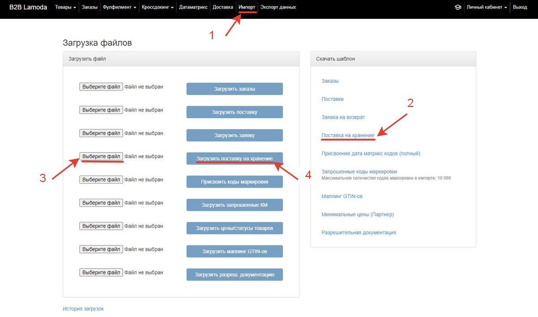Choose a file for Загрузить поставку row
The height and width of the screenshot is (317, 538).
pyautogui.click(x=101, y=110)
